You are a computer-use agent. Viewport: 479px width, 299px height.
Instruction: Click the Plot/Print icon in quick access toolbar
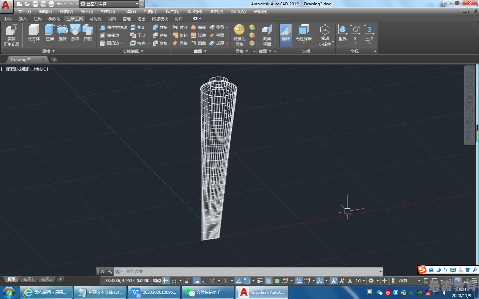point(51,4)
